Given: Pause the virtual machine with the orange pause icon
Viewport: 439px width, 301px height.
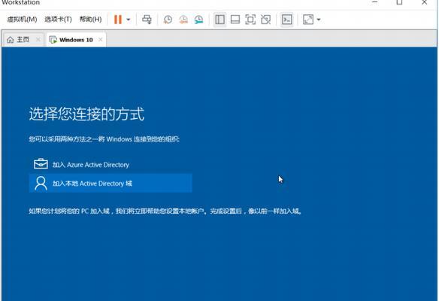Looking at the screenshot, I should [x=118, y=20].
